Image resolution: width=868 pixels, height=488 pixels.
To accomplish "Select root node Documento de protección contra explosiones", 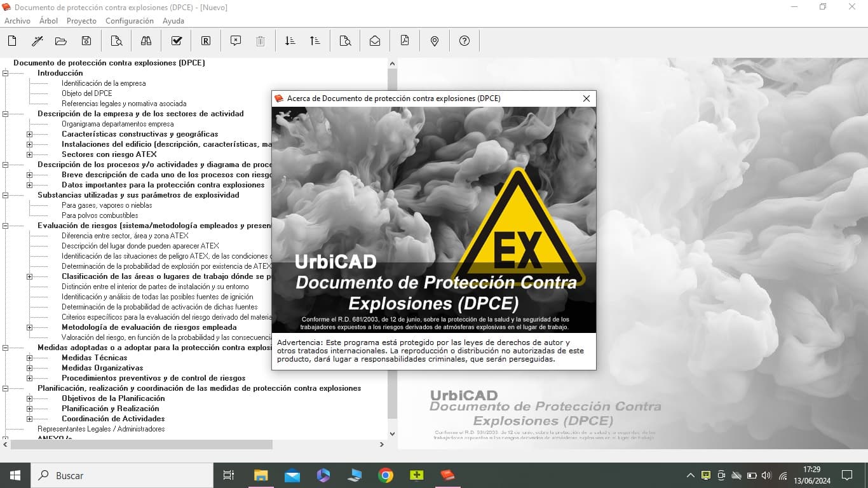I will [x=109, y=63].
